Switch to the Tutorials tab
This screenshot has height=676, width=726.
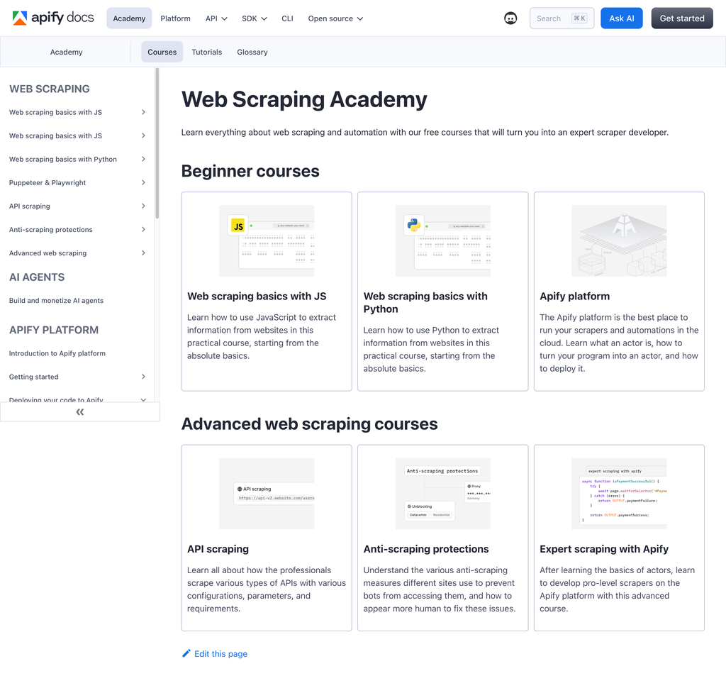coord(206,52)
